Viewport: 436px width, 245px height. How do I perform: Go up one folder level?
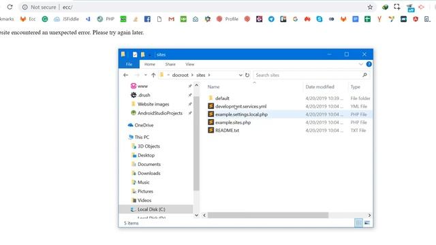click(x=153, y=75)
